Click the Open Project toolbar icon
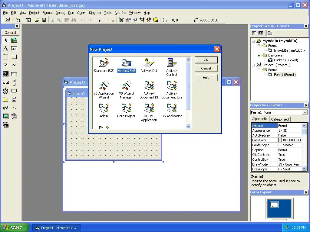Image resolution: width=310 pixels, height=232 pixels. point(37,20)
